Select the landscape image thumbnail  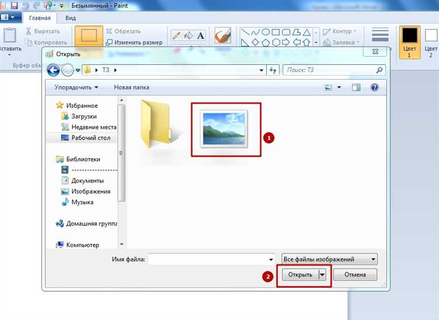click(x=224, y=129)
